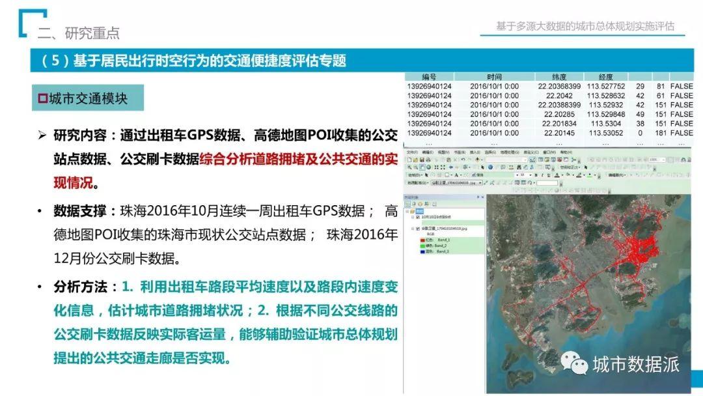Viewport: 703px width, 396px height.
Task: Open the 书签(B) menu
Action: [x=460, y=152]
